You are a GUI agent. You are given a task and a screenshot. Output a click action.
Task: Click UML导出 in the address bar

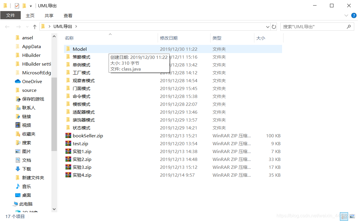(x=62, y=26)
